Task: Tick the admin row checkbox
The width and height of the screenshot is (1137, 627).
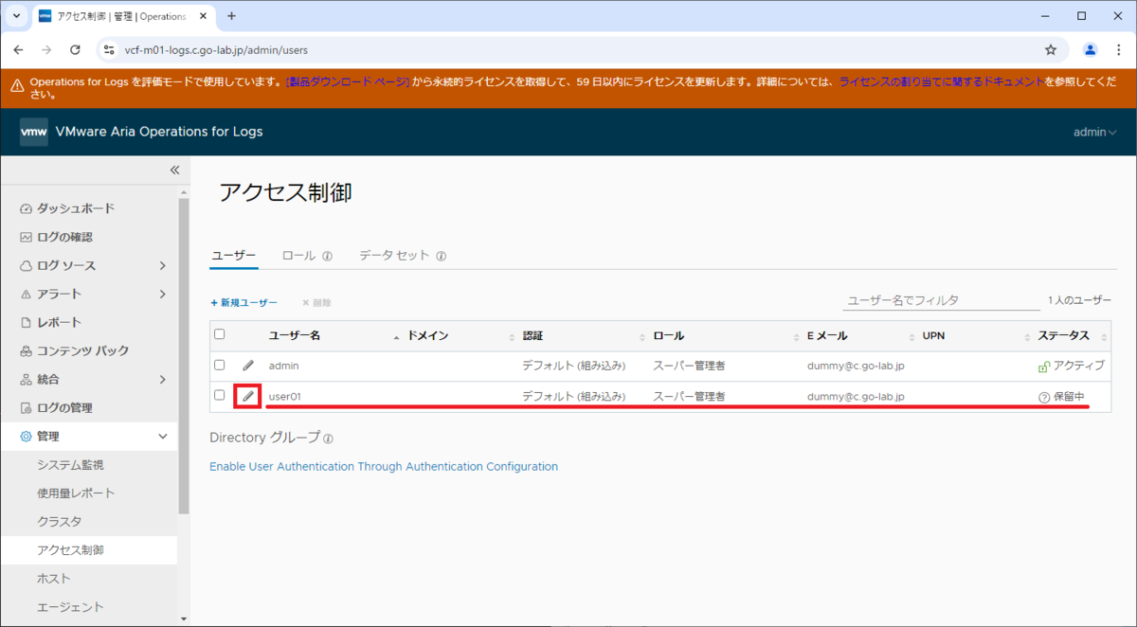Action: pos(220,365)
